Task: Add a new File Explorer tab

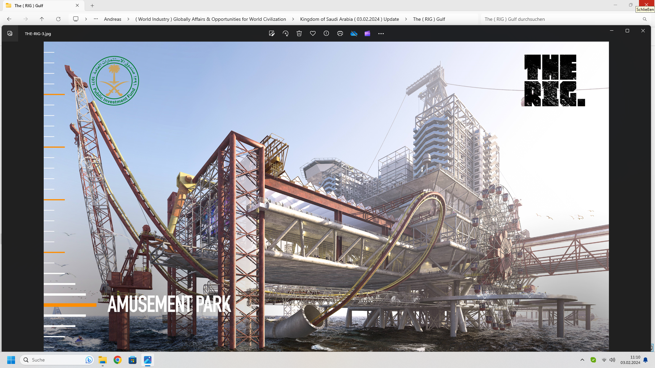Action: point(92,5)
